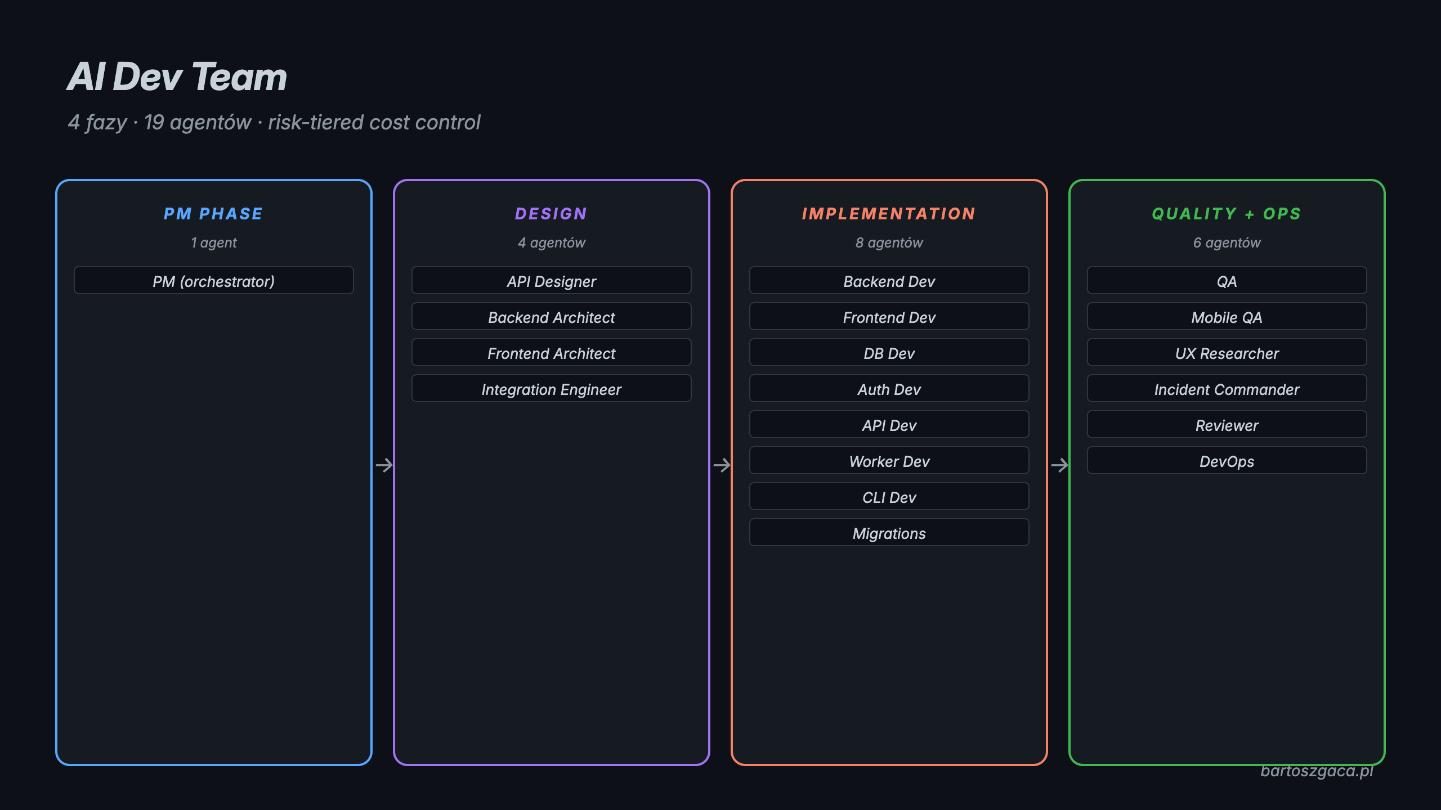Click the QUALITY + OPS heading

1227,214
